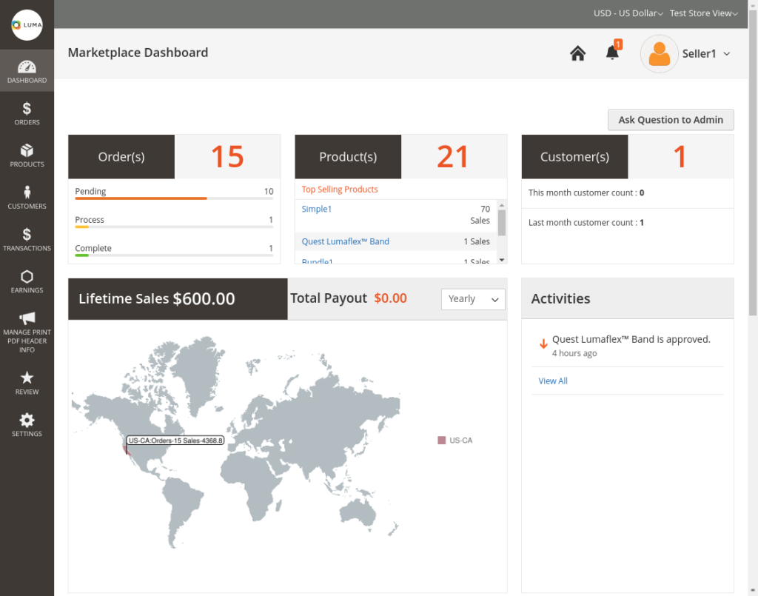Open the notifications bell
This screenshot has height=596, width=758.
point(612,53)
